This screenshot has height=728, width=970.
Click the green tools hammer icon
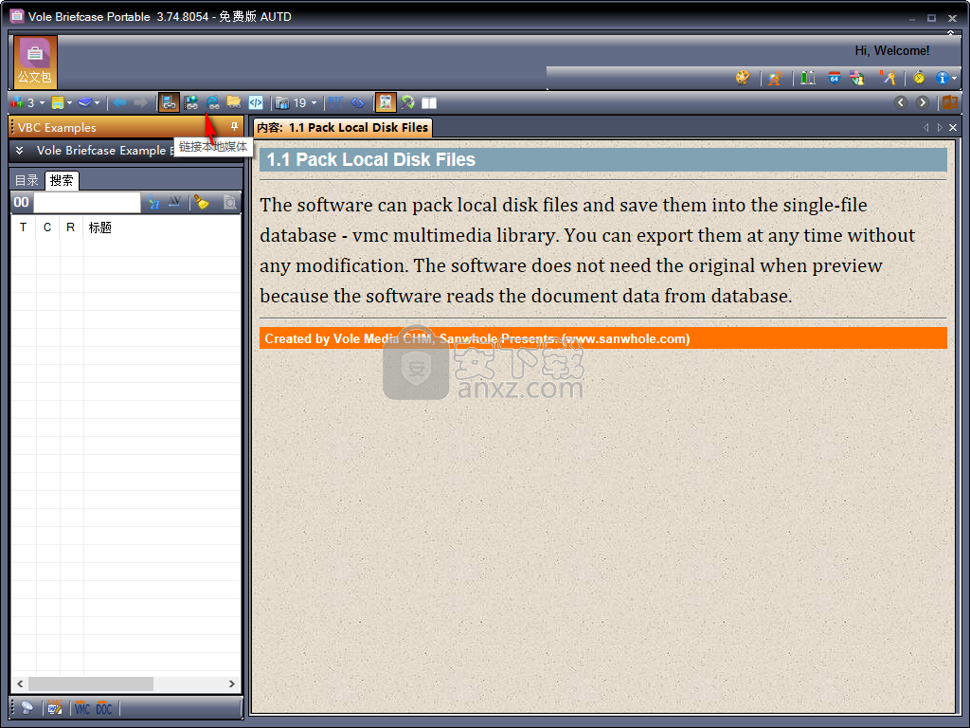(x=407, y=102)
